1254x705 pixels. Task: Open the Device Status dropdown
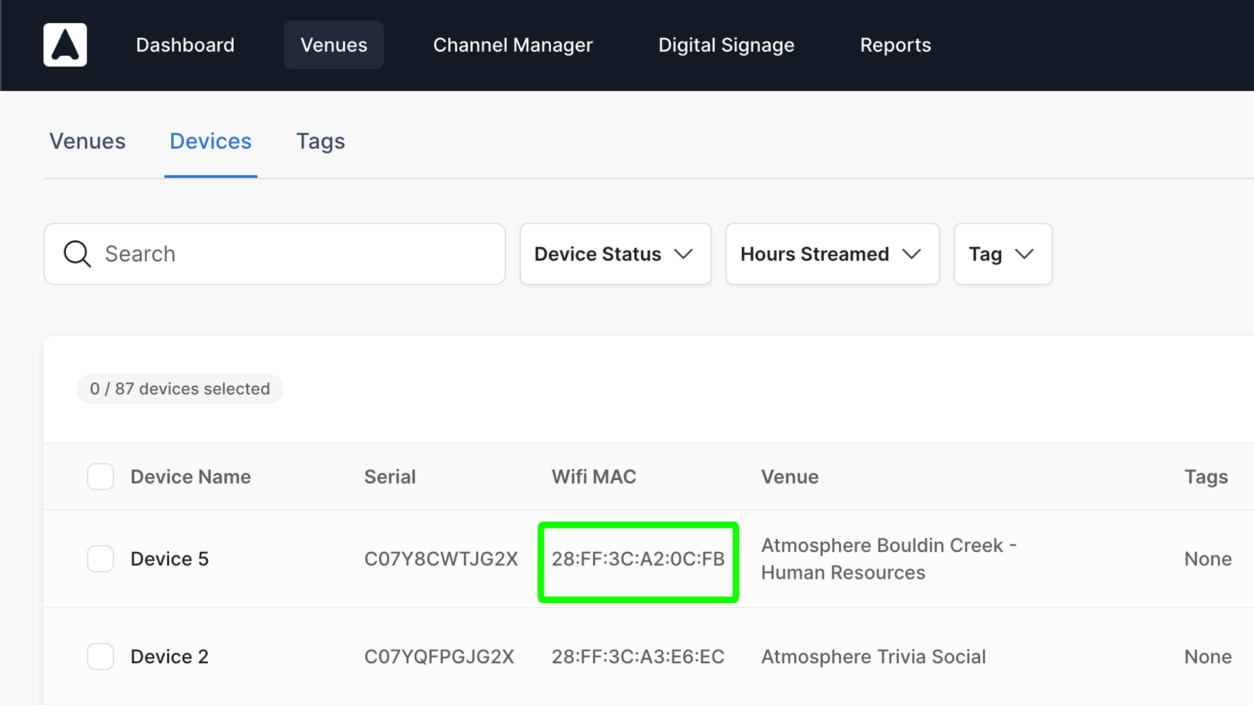pos(615,254)
